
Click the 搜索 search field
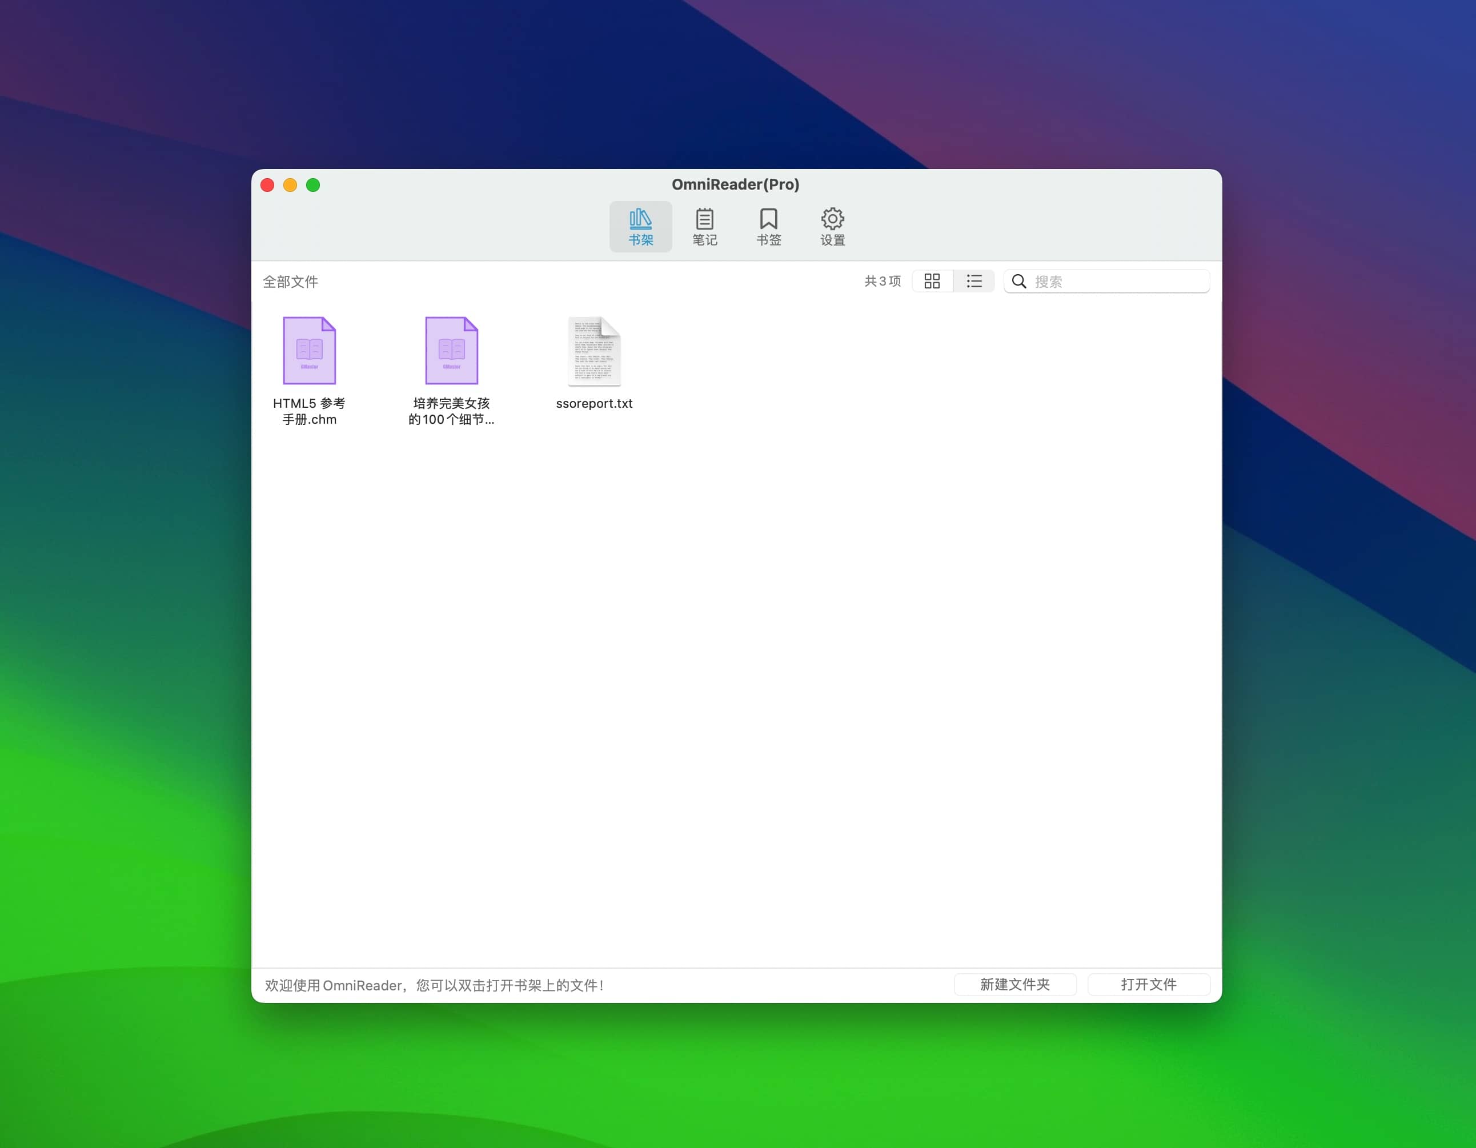tap(1106, 281)
